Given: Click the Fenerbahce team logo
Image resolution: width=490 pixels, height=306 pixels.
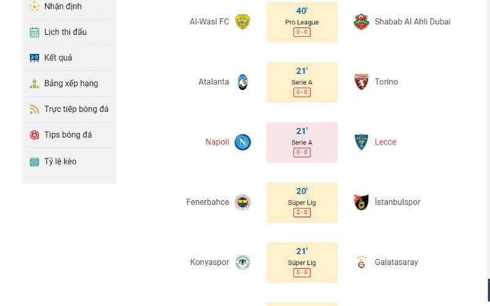Looking at the screenshot, I should click(243, 203).
